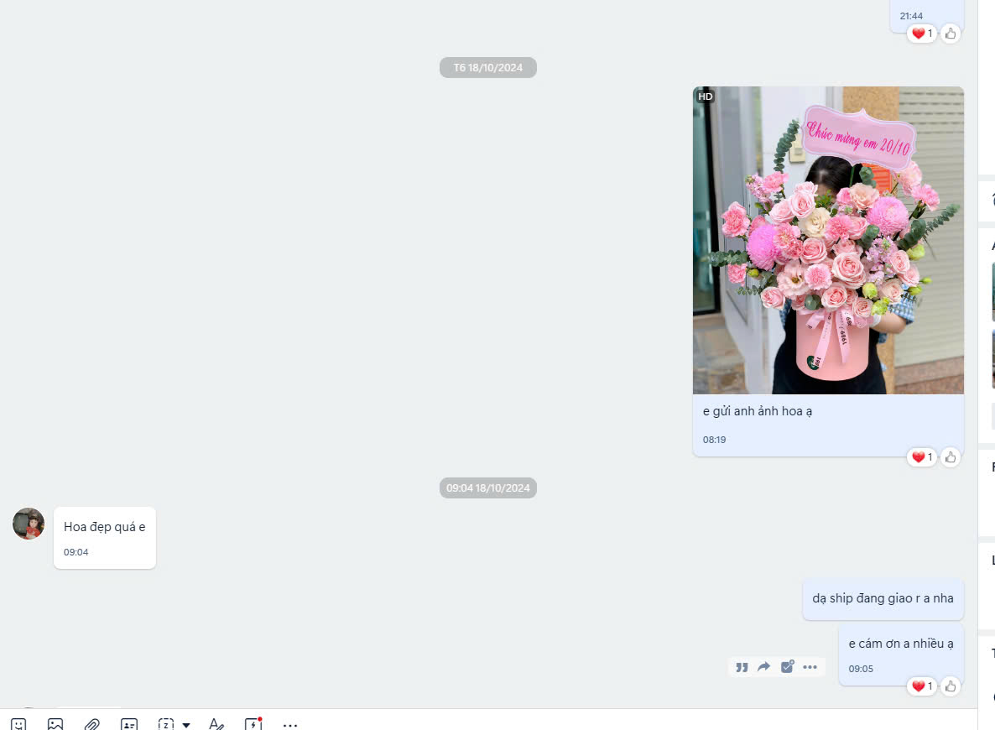Click the thumbs-up button on the flower photo message
Viewport: 995px width, 730px height.
[951, 457]
